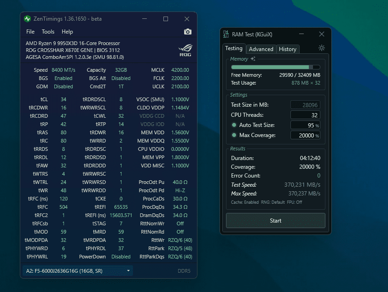Click the Error Count value 0

point(319,176)
